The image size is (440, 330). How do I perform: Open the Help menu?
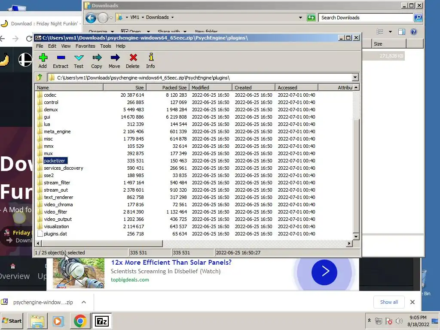point(120,46)
